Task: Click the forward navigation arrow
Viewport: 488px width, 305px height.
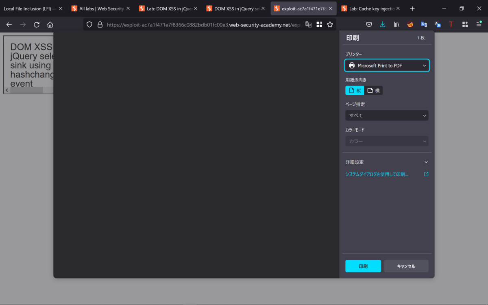Action: pos(23,25)
